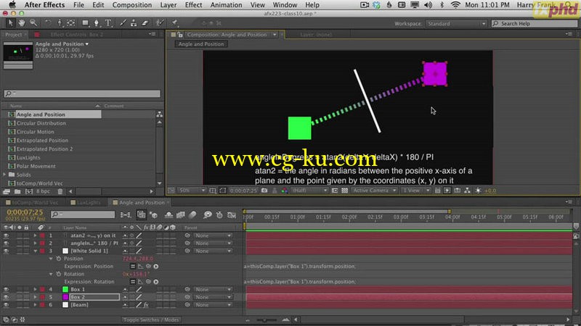Open the Effect menu

(193, 5)
